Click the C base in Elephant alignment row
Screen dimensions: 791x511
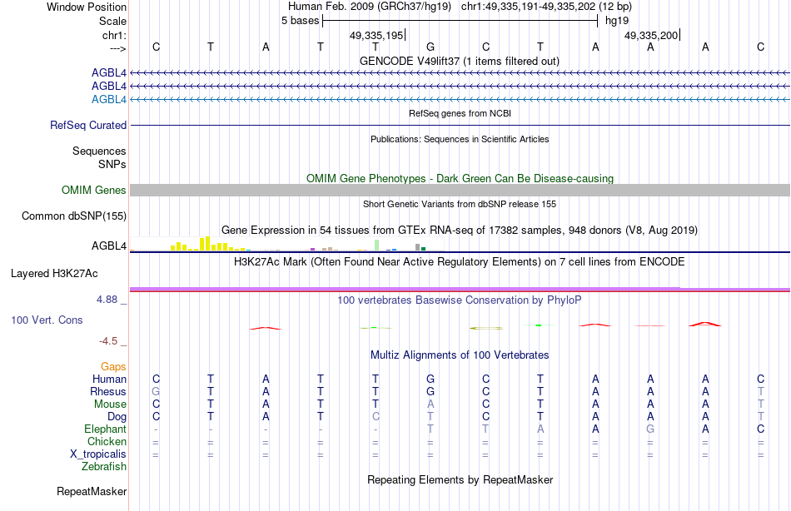(761, 429)
